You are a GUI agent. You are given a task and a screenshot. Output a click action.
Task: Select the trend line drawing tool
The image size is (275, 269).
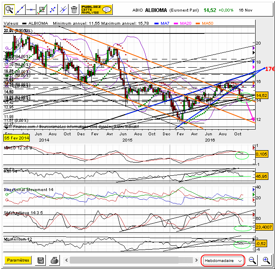point(20,9)
